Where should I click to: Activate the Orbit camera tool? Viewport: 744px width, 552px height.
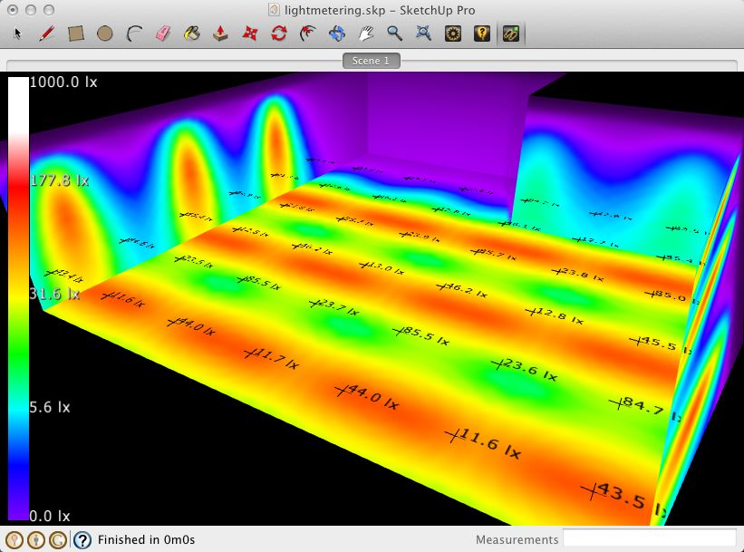pos(337,34)
